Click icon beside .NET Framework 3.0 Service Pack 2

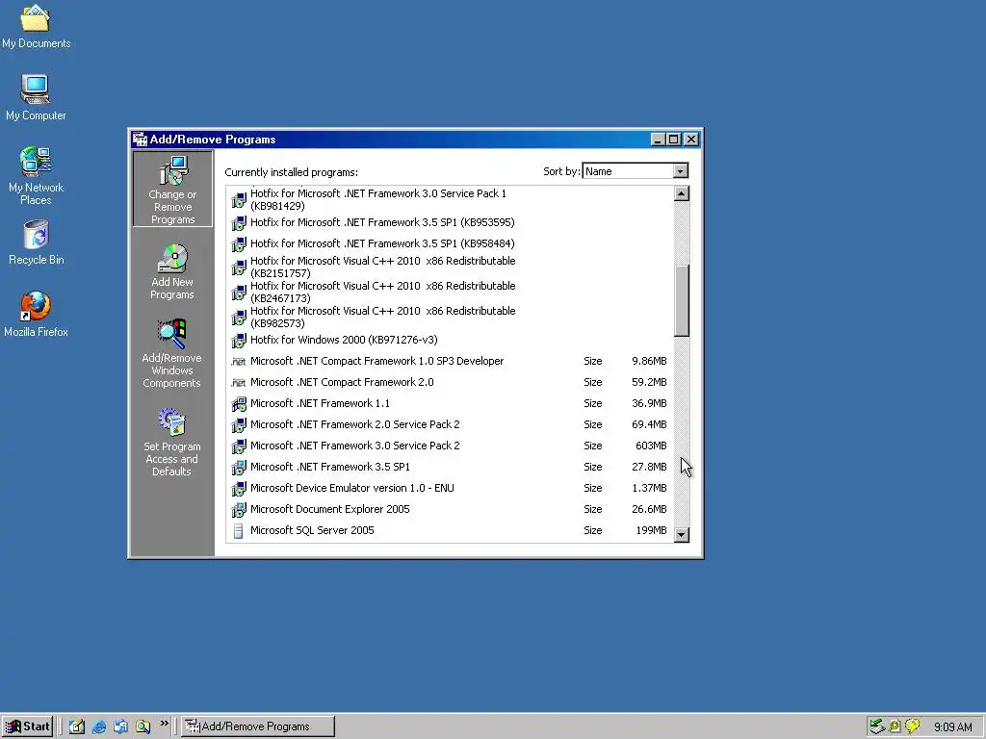239,446
